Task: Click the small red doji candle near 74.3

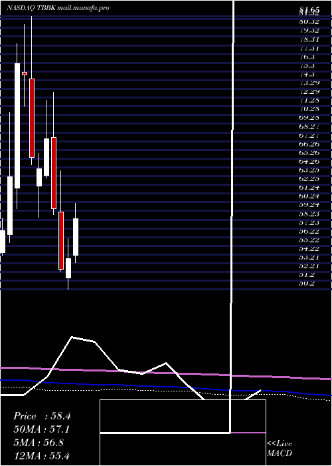Action: coord(25,73)
